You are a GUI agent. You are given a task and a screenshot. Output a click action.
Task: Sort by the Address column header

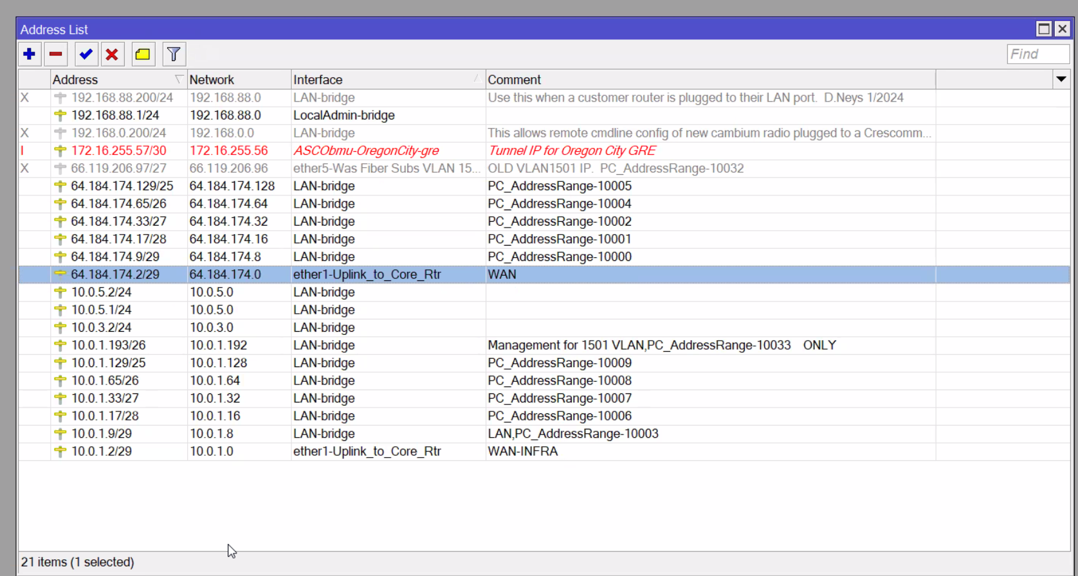pos(118,80)
